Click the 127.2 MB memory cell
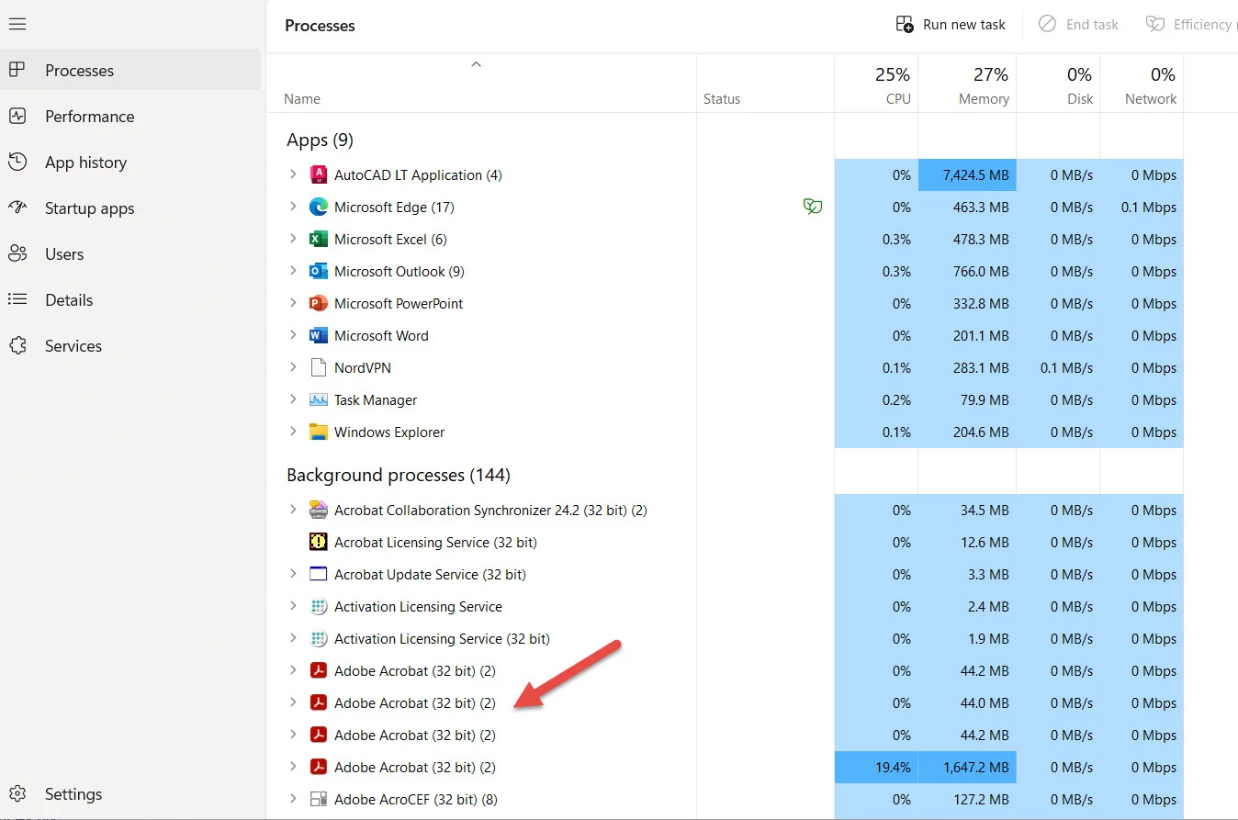1238x820 pixels. (967, 799)
